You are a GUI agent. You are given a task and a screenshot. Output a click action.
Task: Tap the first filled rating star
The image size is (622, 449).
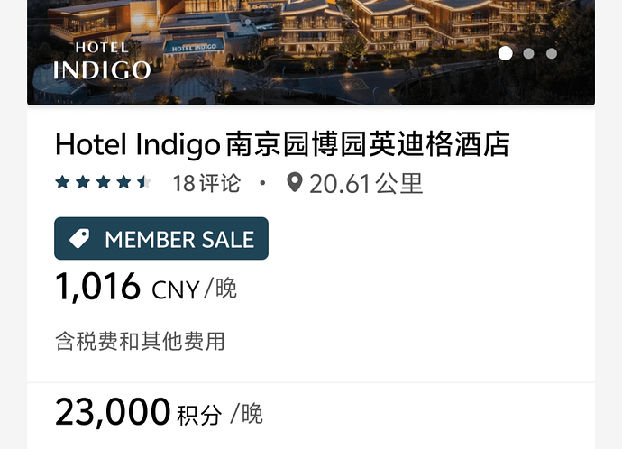coord(63,182)
